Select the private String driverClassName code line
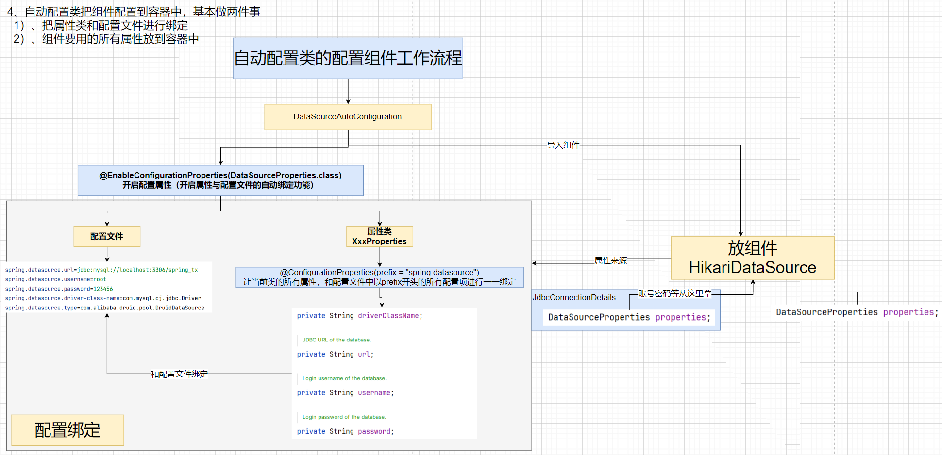The height and width of the screenshot is (455, 942). (359, 316)
